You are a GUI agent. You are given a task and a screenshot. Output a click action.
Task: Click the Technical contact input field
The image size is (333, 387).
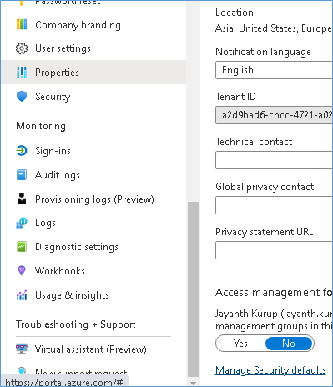pyautogui.click(x=274, y=160)
